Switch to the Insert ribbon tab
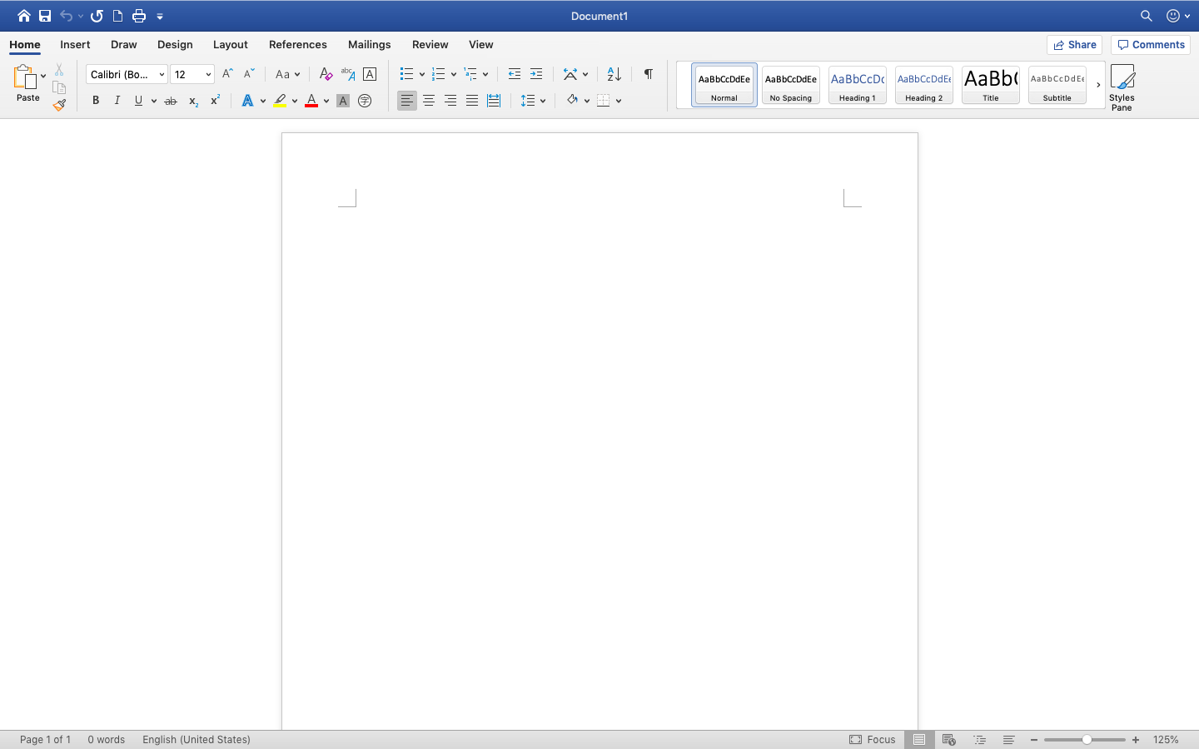Image resolution: width=1199 pixels, height=749 pixels. point(75,44)
